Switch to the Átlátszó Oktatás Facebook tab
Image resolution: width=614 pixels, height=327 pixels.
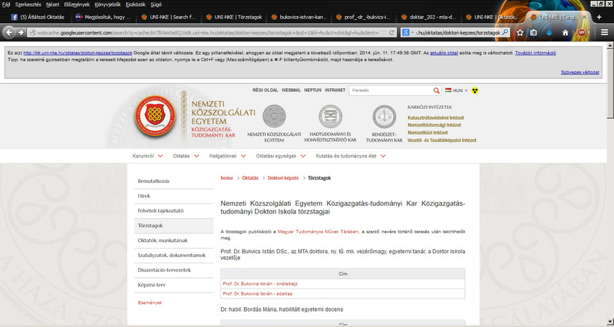[38, 17]
